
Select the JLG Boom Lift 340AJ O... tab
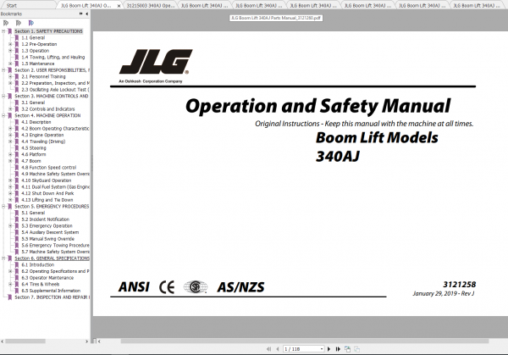[86, 6]
